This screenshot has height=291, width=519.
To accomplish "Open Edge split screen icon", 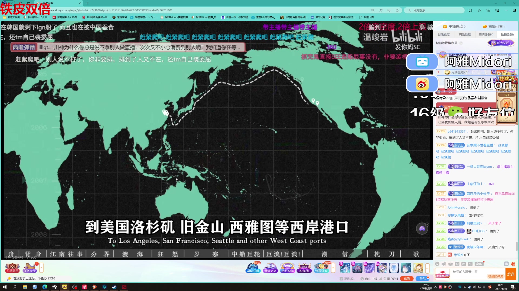I will click(x=470, y=10).
